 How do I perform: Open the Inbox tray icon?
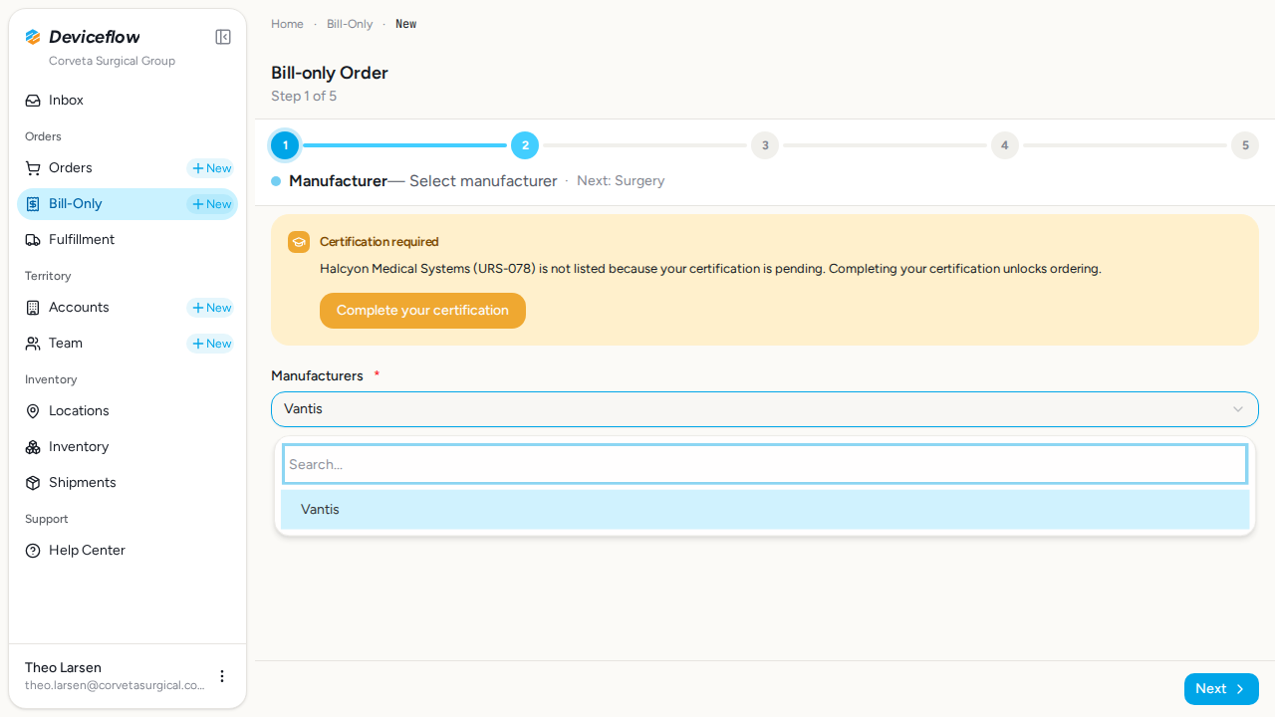pyautogui.click(x=33, y=101)
